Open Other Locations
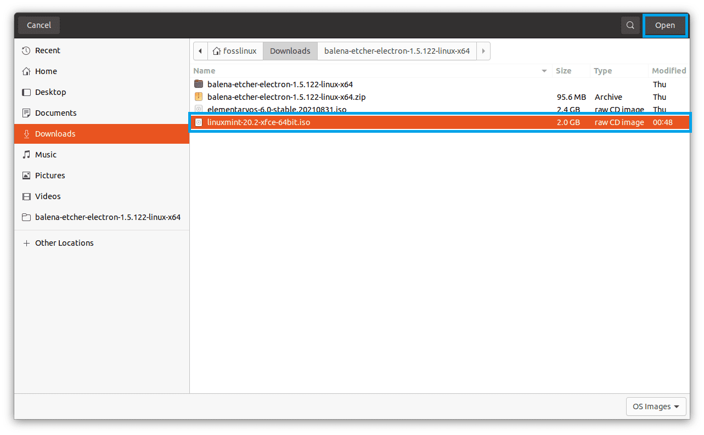The width and height of the screenshot is (704, 435). click(102, 243)
